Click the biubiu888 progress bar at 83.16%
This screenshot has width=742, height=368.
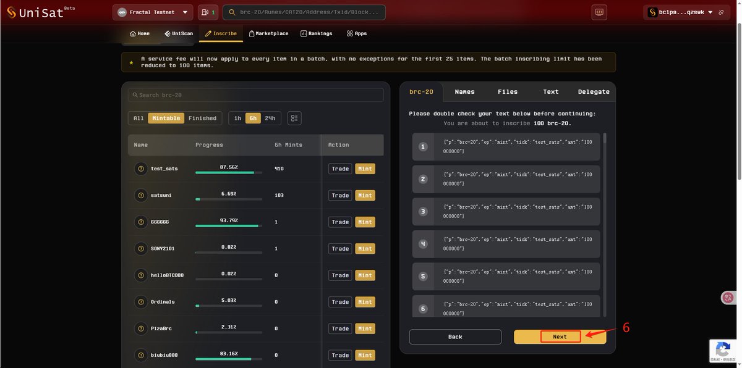tap(229, 359)
